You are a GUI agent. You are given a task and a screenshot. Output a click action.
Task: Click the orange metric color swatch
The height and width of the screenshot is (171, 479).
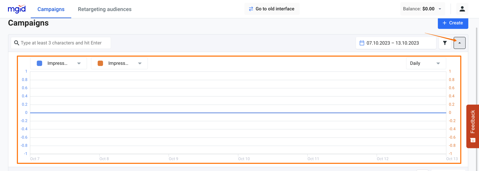(x=100, y=63)
